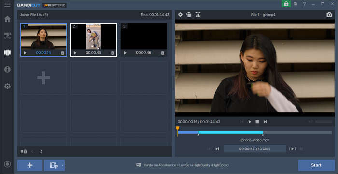Click the Bandicam record icon in the sidebar
The height and width of the screenshot is (174, 338).
click(7, 164)
